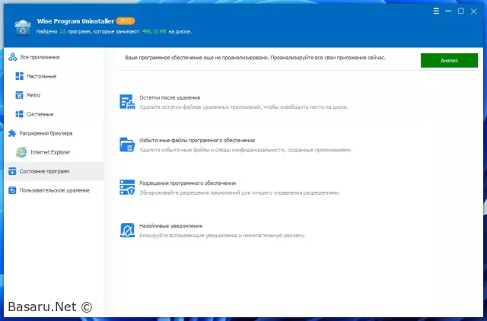The height and width of the screenshot is (321, 487).
Task: Click the Все приложения cubes icon
Action: coord(13,57)
